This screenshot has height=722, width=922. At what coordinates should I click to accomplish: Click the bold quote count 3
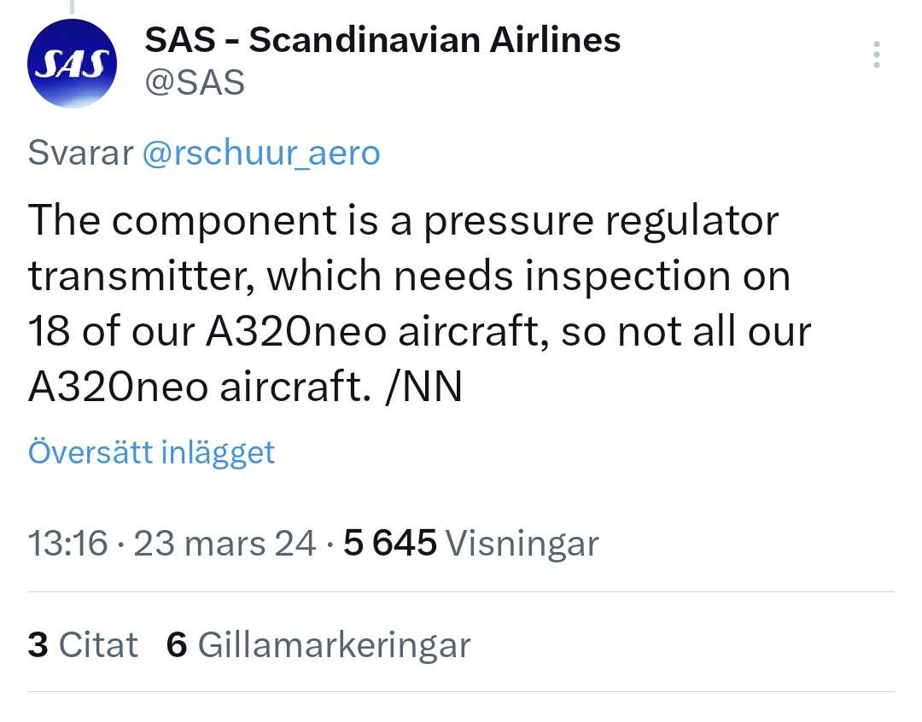click(38, 644)
